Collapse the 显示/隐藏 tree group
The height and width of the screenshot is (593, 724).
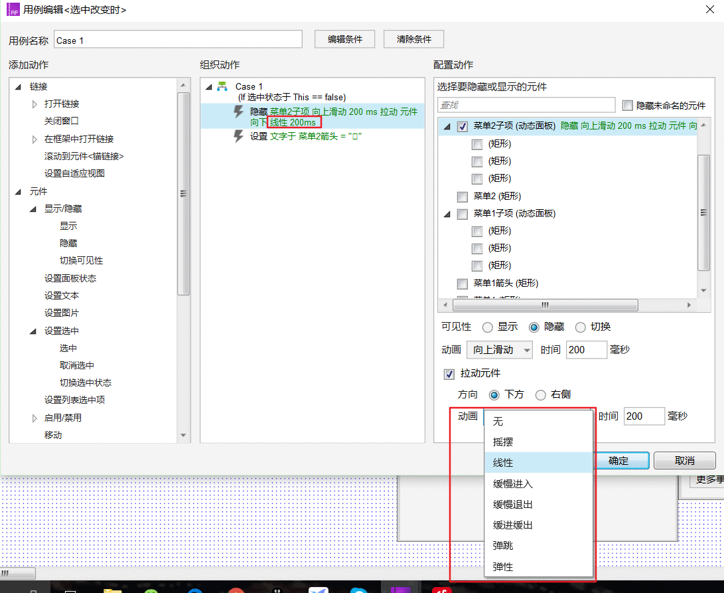click(33, 209)
